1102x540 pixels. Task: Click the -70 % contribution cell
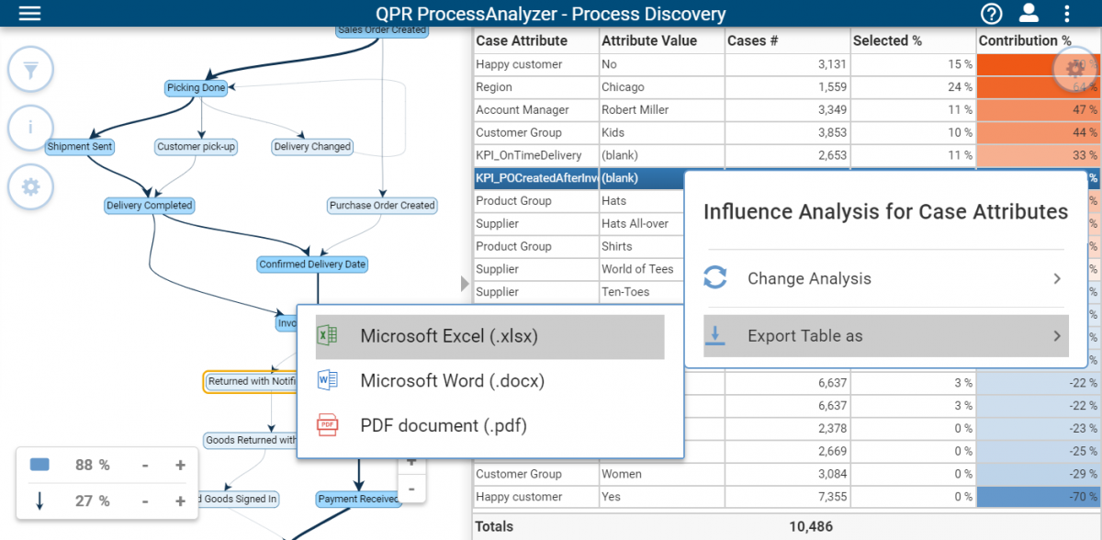point(1038,497)
